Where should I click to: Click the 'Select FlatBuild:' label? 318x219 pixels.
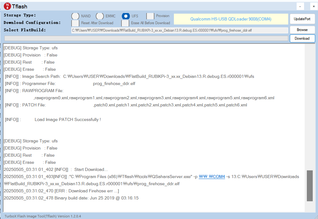[x=25, y=30]
